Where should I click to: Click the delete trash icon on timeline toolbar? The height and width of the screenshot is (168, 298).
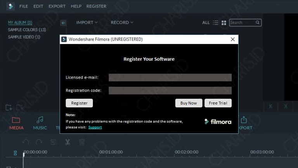coord(82,142)
